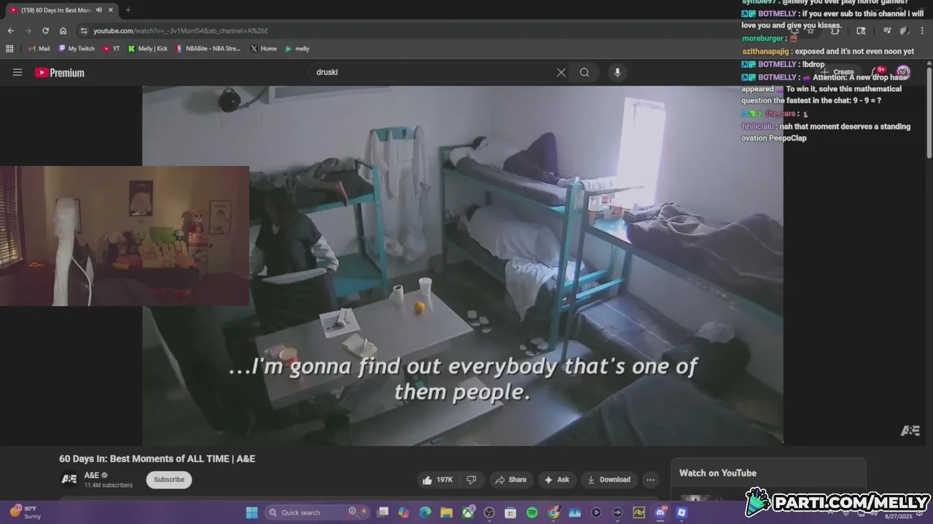Open the YT bookmark
This screenshot has height=524, width=933.
[x=112, y=49]
